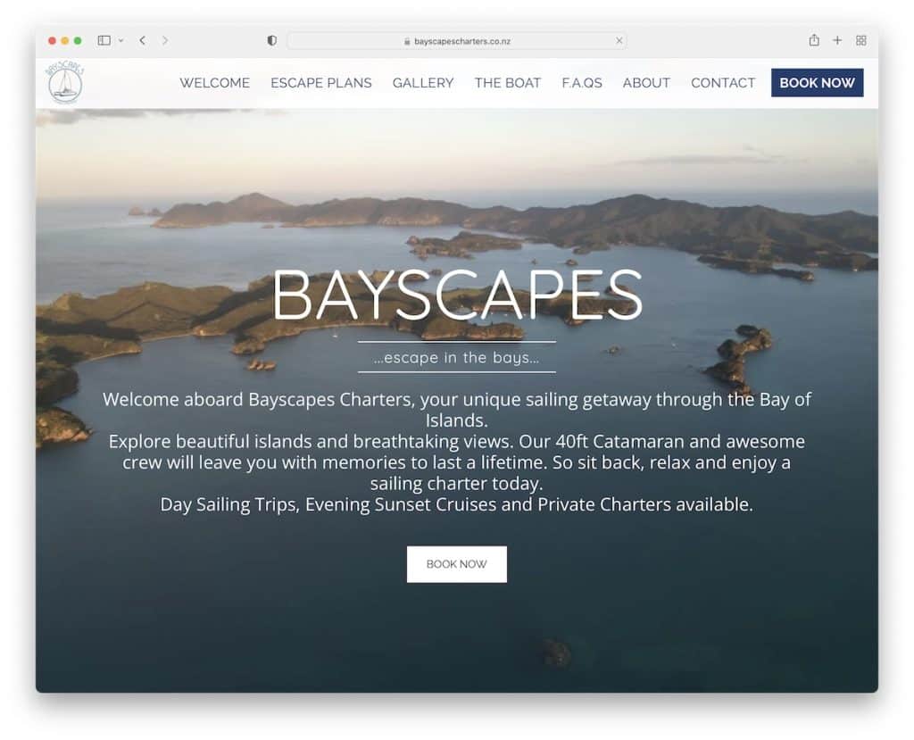Open the CONTACT page

pyautogui.click(x=723, y=83)
